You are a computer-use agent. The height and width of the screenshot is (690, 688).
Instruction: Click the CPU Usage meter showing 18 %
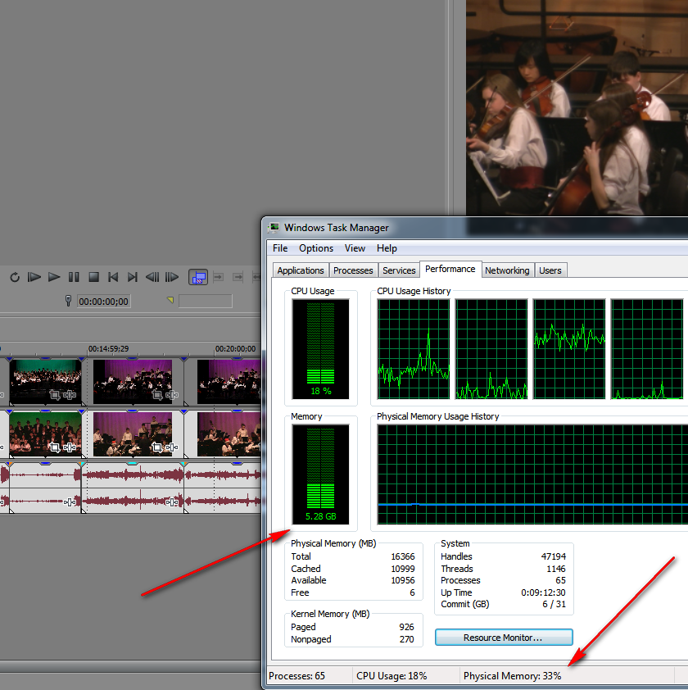click(321, 349)
